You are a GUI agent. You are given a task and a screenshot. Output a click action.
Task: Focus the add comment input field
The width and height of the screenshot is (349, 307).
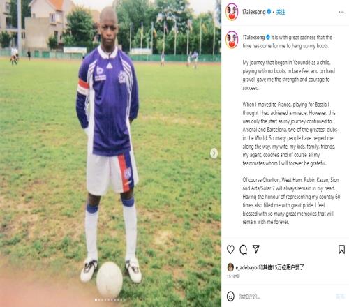click(286, 297)
